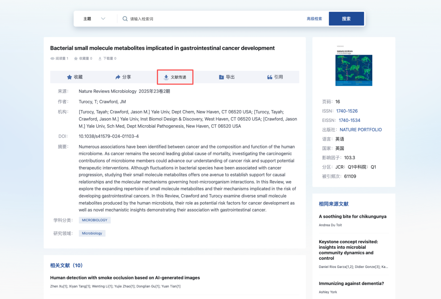The image size is (441, 299).
Task: Click the blue 搜索 button
Action: (346, 19)
